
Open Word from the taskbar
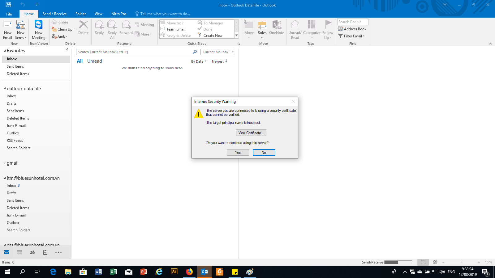coord(98,272)
